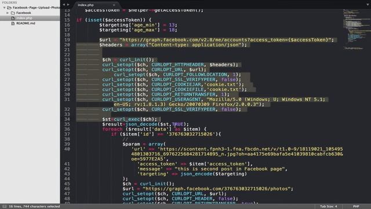The height and width of the screenshot is (209, 371).
Task: Click the root project folder icon
Action: point(9,8)
